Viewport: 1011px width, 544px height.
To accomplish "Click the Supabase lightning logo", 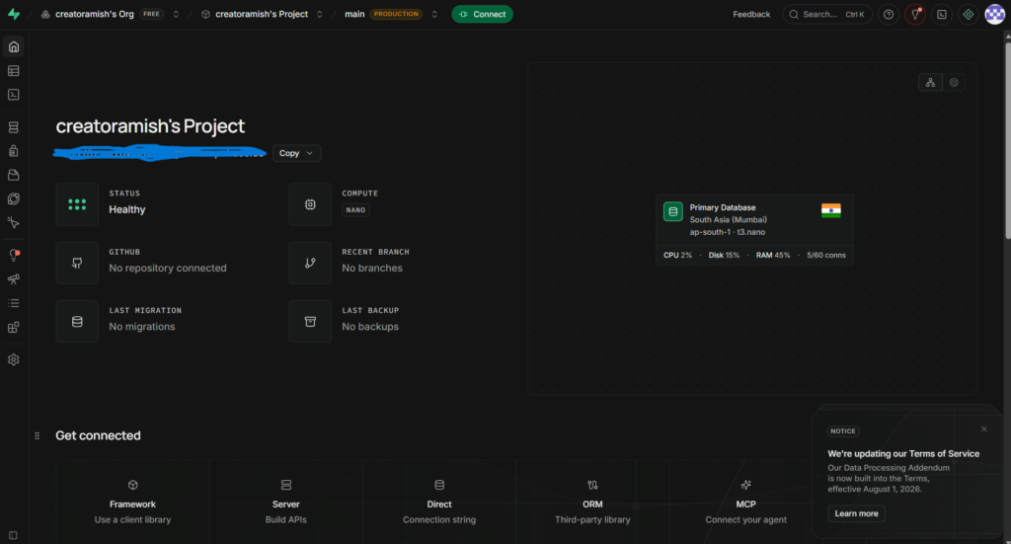I will click(x=14, y=14).
